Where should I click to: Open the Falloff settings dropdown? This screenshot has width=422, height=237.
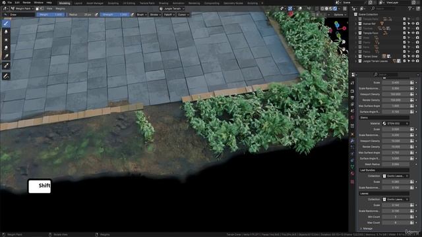click(169, 14)
